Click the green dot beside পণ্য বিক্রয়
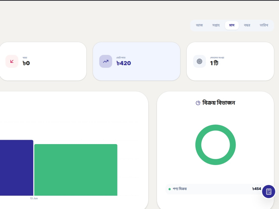The width and height of the screenshot is (279, 209). pyautogui.click(x=170, y=189)
